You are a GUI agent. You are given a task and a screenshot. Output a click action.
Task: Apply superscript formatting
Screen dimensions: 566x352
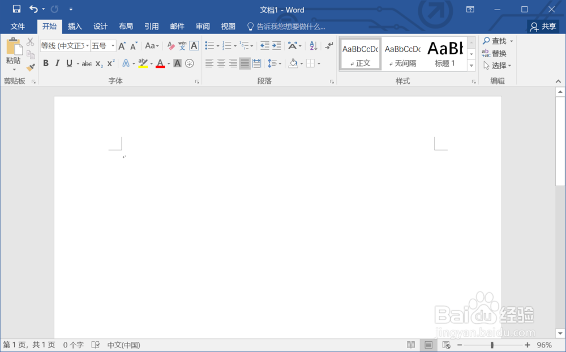[111, 63]
